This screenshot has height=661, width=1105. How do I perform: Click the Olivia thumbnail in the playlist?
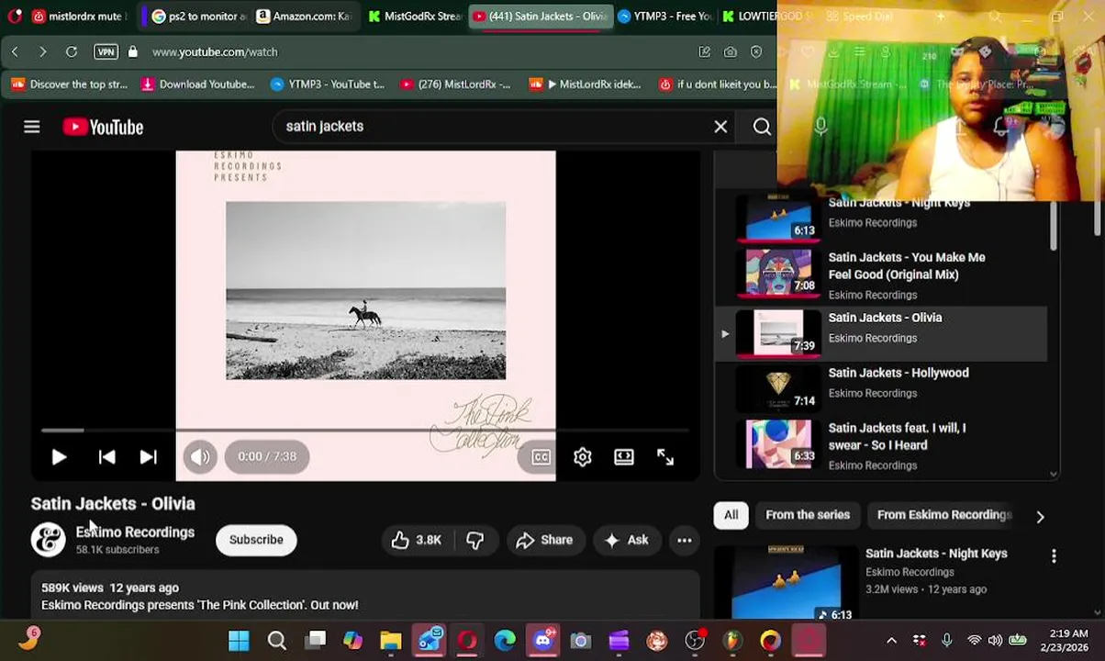click(x=778, y=332)
